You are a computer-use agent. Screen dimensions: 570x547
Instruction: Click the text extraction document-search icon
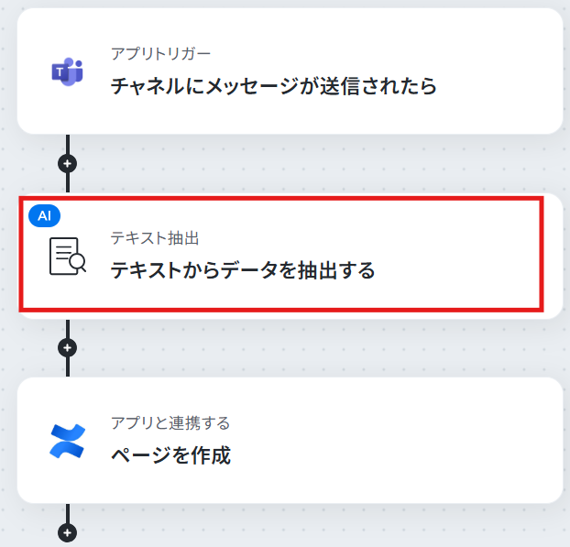[x=68, y=256]
